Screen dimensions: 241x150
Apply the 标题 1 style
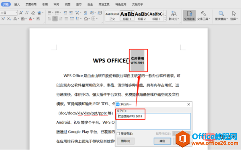point(127,16)
